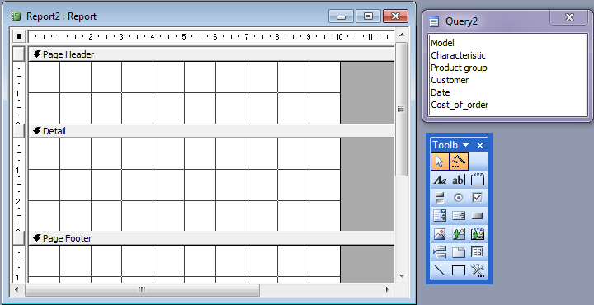Click the vertical scrollbar up arrow
The width and height of the screenshot is (594, 305).
402,35
